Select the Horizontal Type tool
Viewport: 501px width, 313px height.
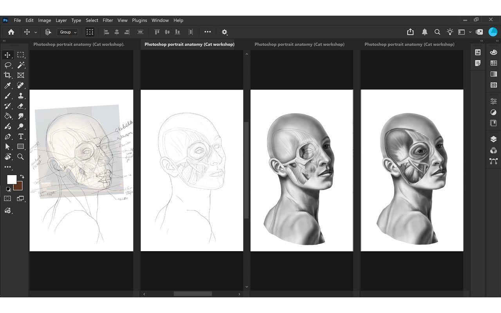[21, 136]
